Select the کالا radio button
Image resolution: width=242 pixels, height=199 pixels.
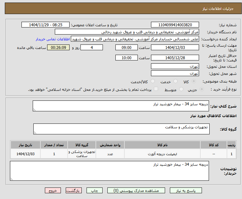pyautogui.click(x=194, y=81)
